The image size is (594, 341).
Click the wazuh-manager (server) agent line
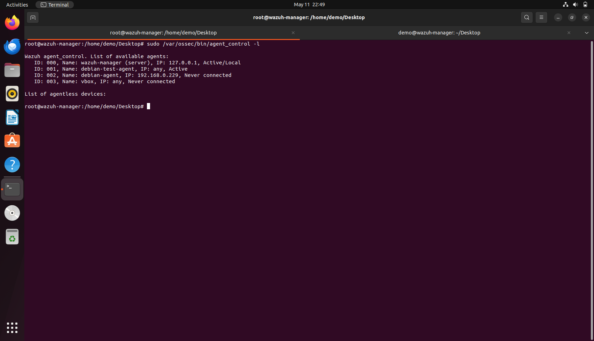click(137, 63)
